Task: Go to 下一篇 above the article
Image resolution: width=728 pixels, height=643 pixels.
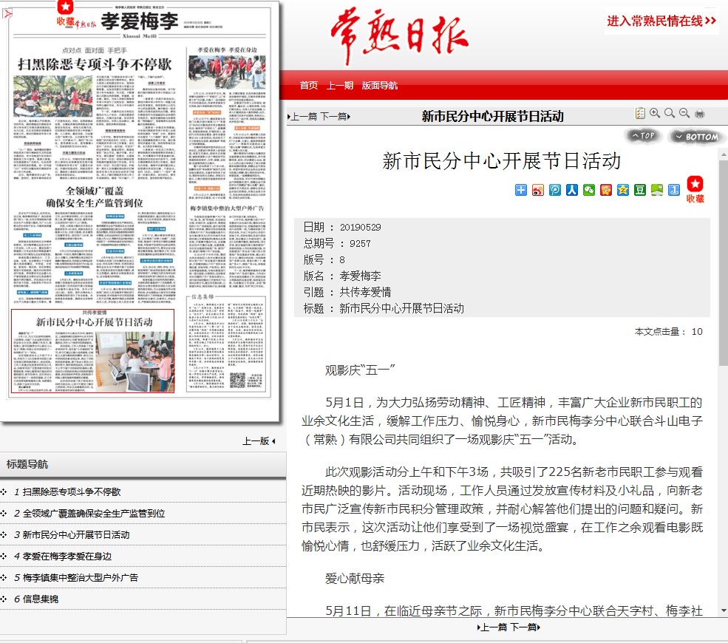Action: coord(334,117)
